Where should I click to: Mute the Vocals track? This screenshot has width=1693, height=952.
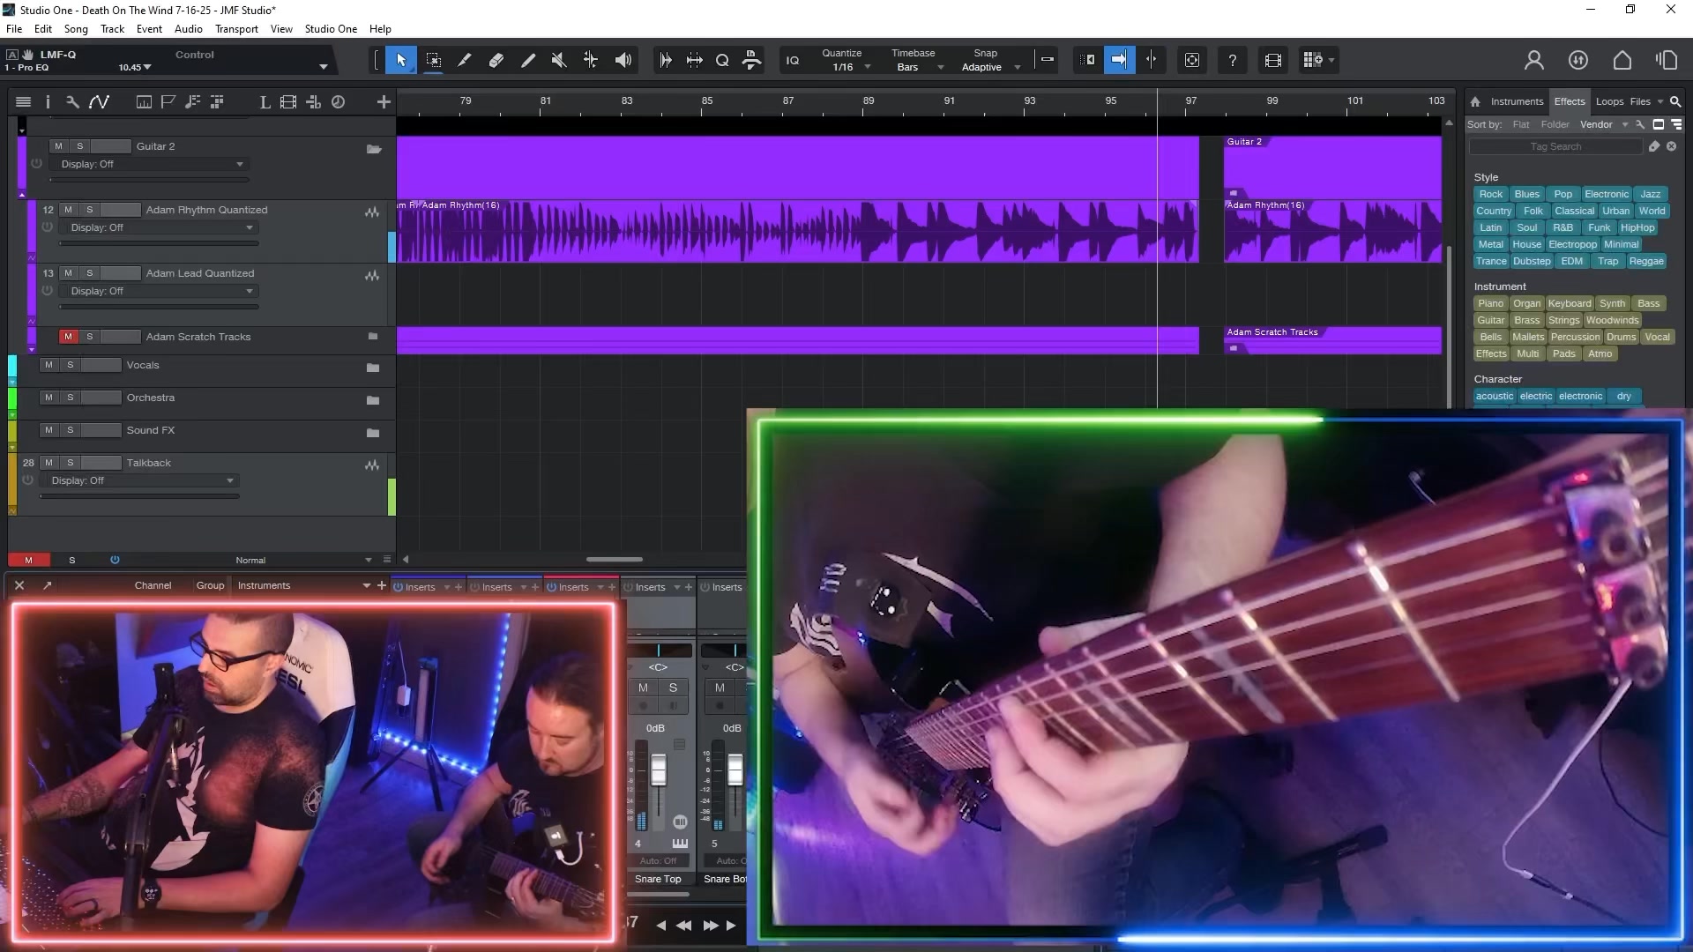coord(48,365)
